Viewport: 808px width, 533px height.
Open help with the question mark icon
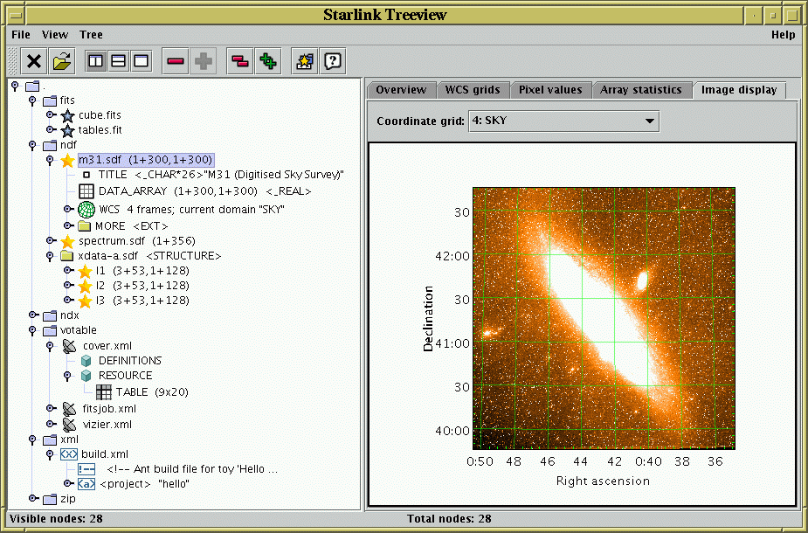tap(333, 61)
